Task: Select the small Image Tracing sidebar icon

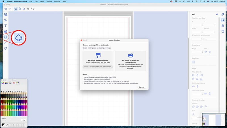Action: tap(5, 37)
